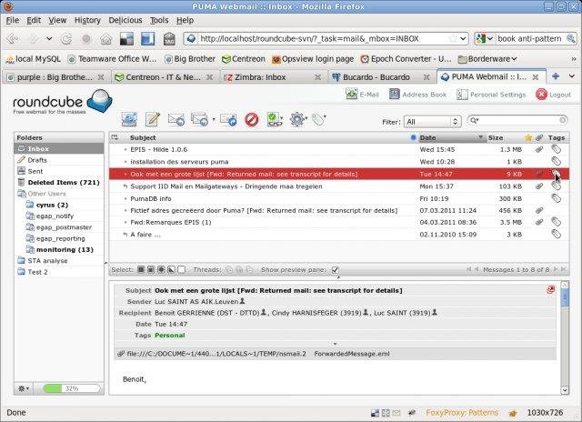582x422 pixels.
Task: Select all messages icon
Action: coord(141,269)
